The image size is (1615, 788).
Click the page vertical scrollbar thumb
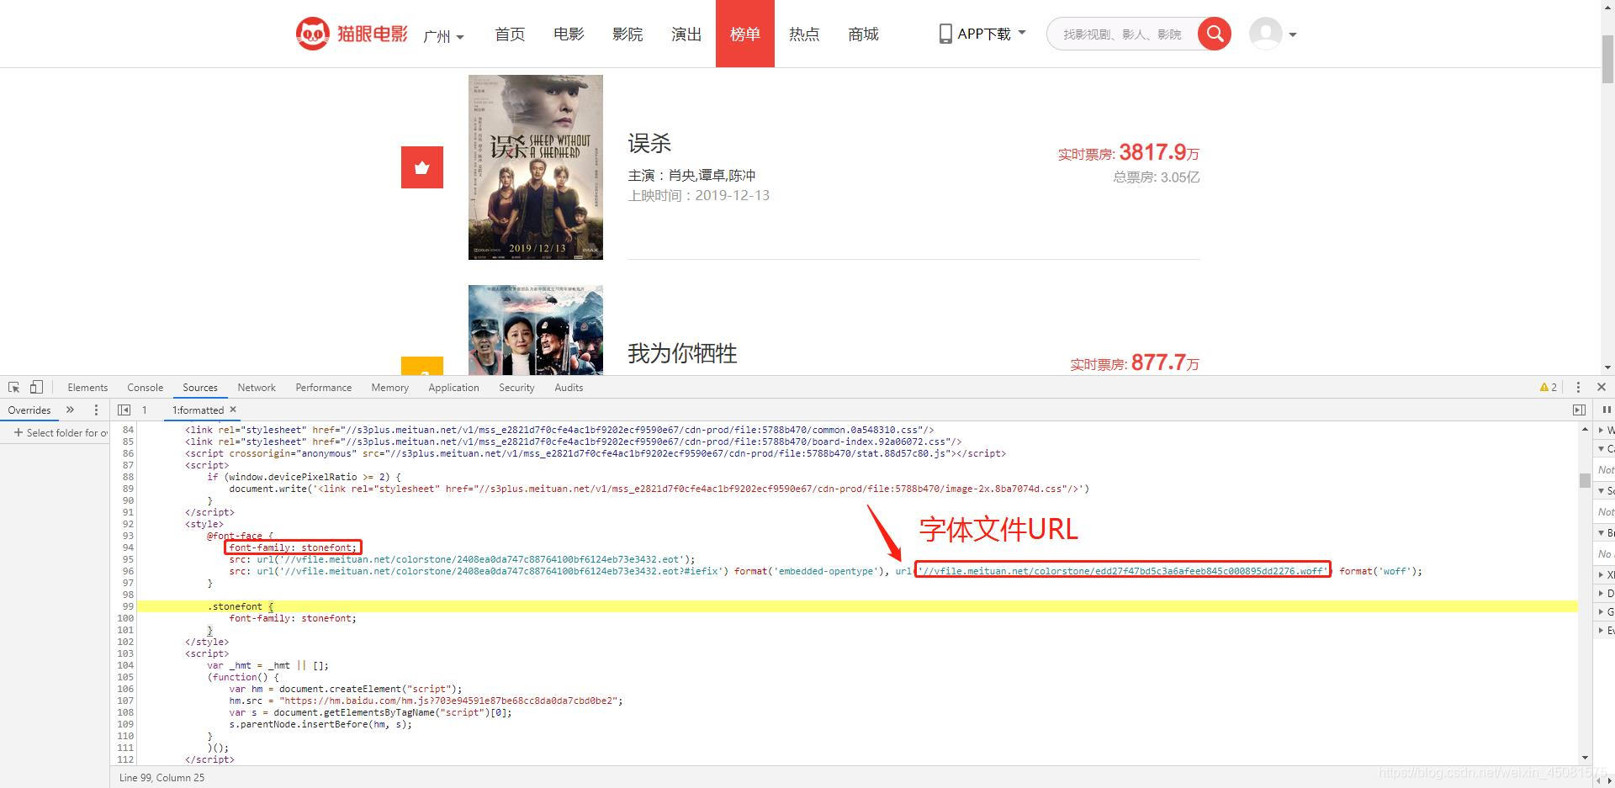click(1607, 59)
